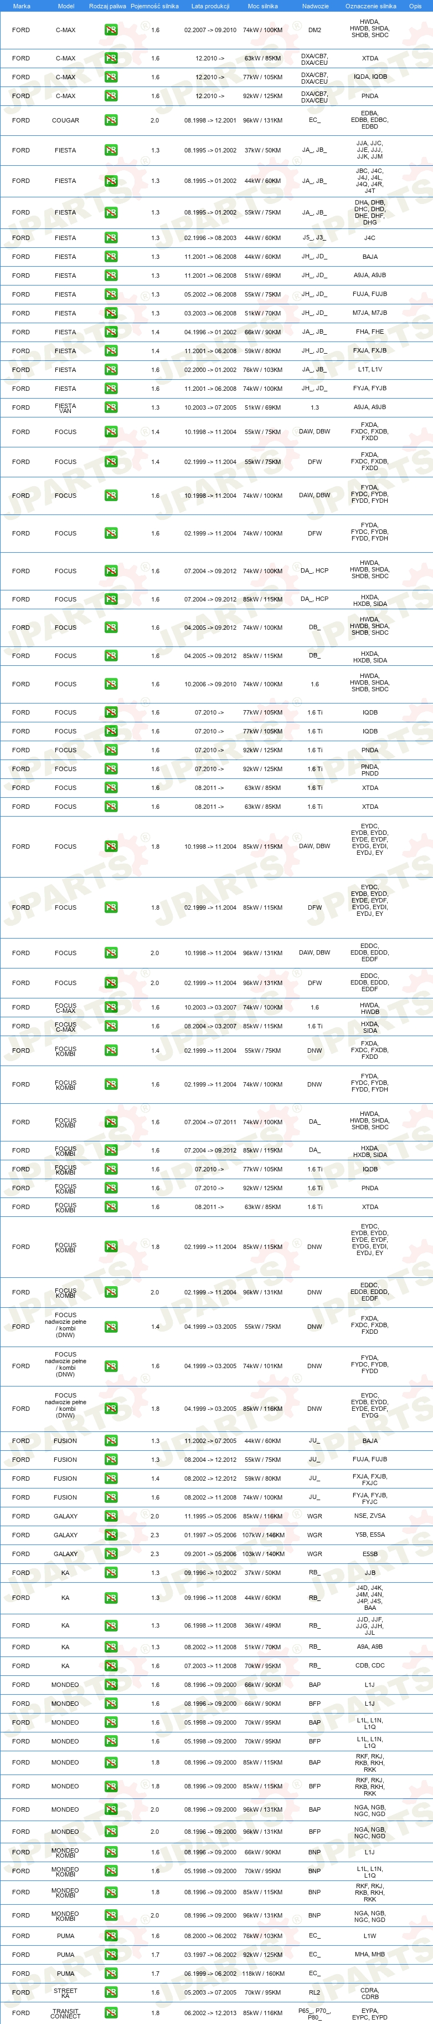Click the Oznaczenie silnika column header
The image size is (433, 2024).
click(370, 6)
